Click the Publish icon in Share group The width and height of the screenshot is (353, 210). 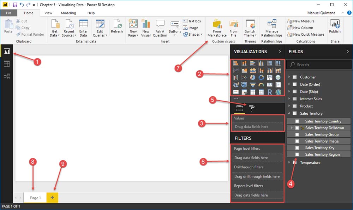tap(335, 27)
